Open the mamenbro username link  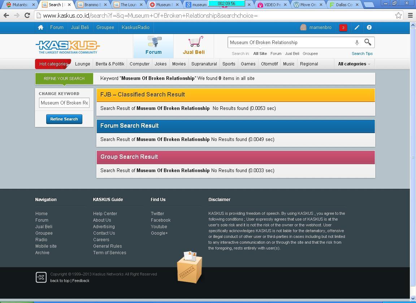[321, 27]
